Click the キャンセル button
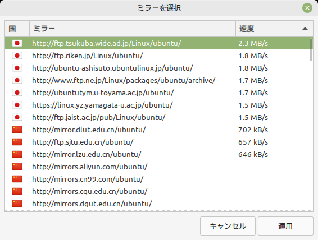318x240 pixels. (x=228, y=226)
